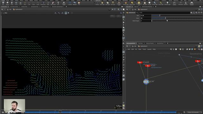Select the Torus shelf tool
The height and width of the screenshot is (114, 203).
(16, 3)
